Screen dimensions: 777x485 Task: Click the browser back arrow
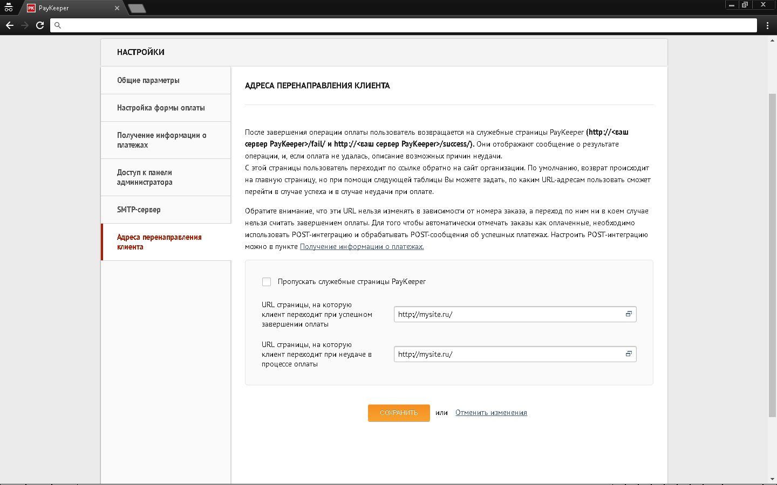(x=10, y=25)
